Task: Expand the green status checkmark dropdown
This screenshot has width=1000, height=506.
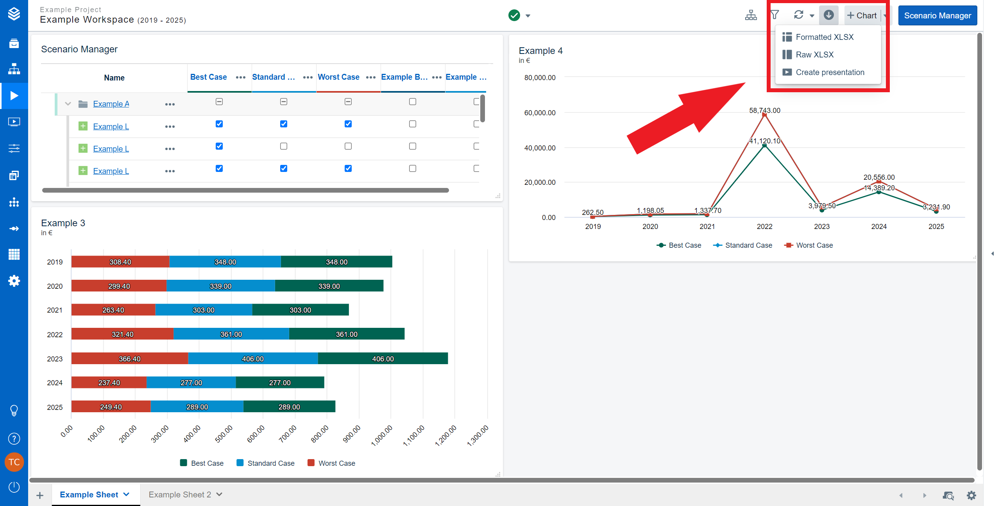Action: tap(528, 16)
